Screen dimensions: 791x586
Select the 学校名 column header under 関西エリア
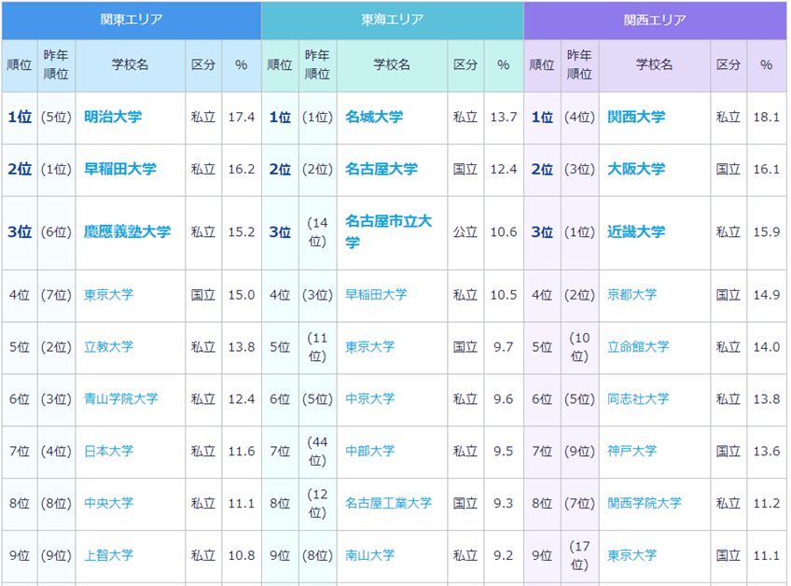click(654, 65)
